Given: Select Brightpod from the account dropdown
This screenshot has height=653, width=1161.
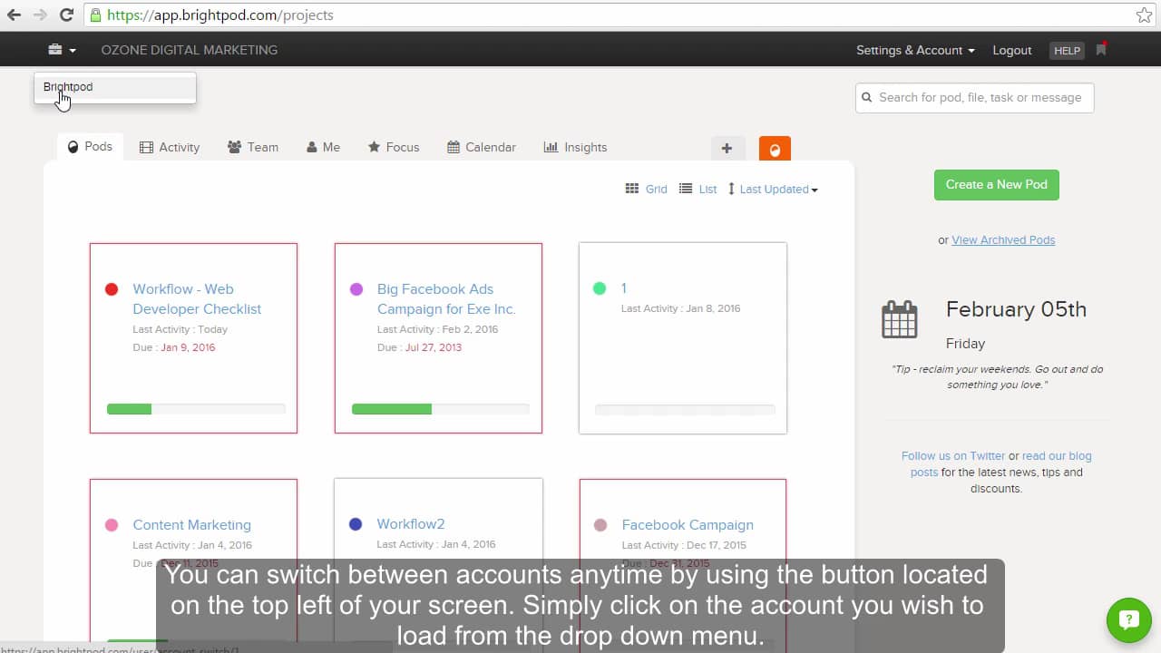Looking at the screenshot, I should tap(115, 87).
